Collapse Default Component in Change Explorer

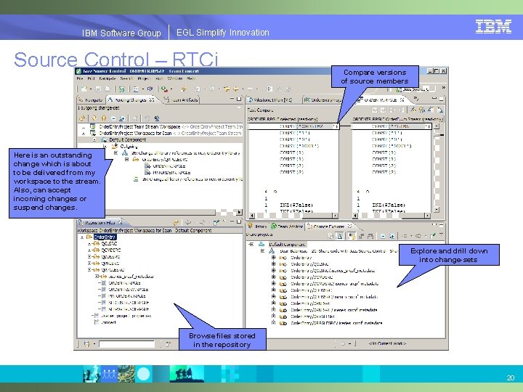tap(251, 245)
